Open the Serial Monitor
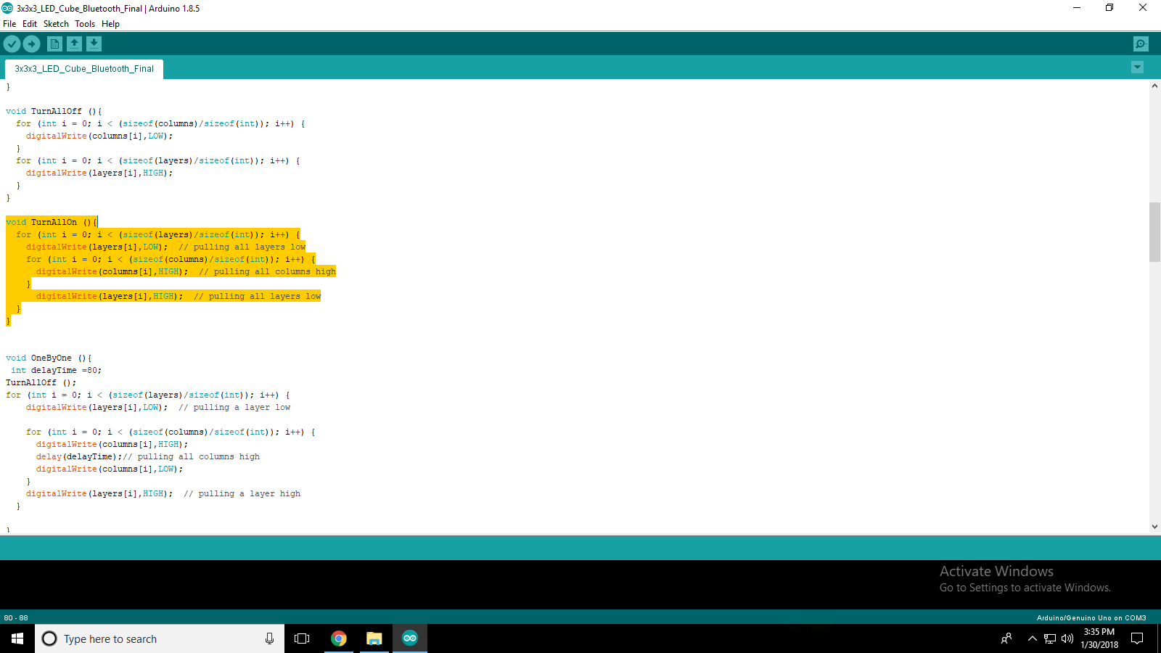Viewport: 1161px width, 653px height. tap(1141, 44)
